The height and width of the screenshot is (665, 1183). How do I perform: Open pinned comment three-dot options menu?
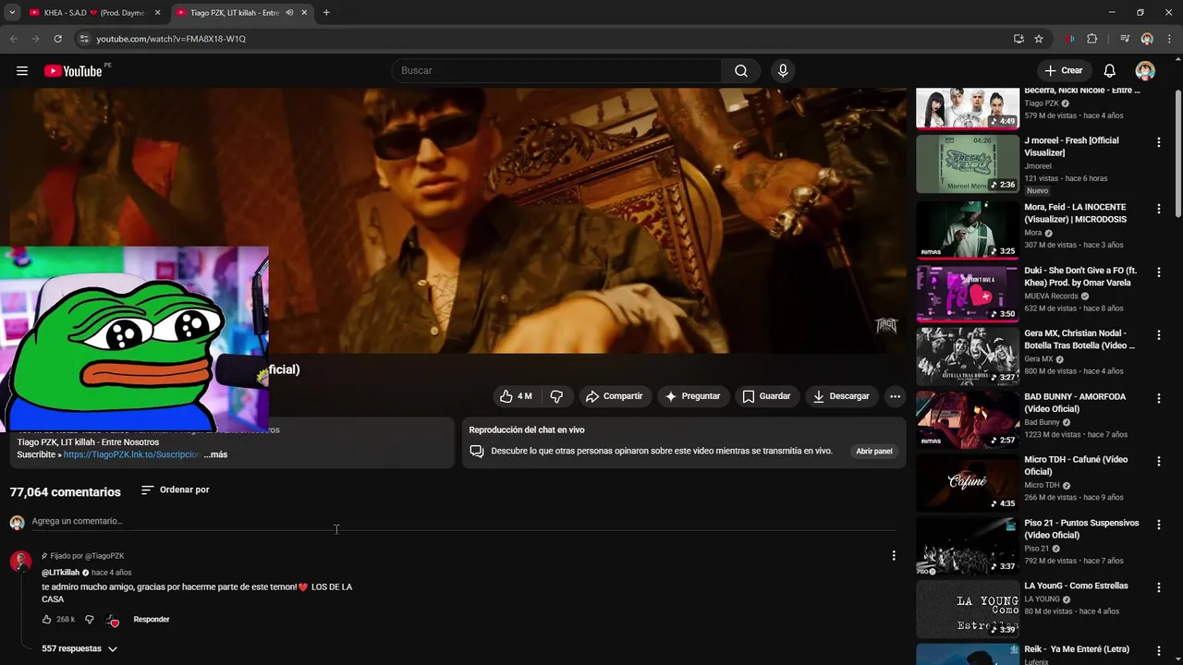[893, 555]
